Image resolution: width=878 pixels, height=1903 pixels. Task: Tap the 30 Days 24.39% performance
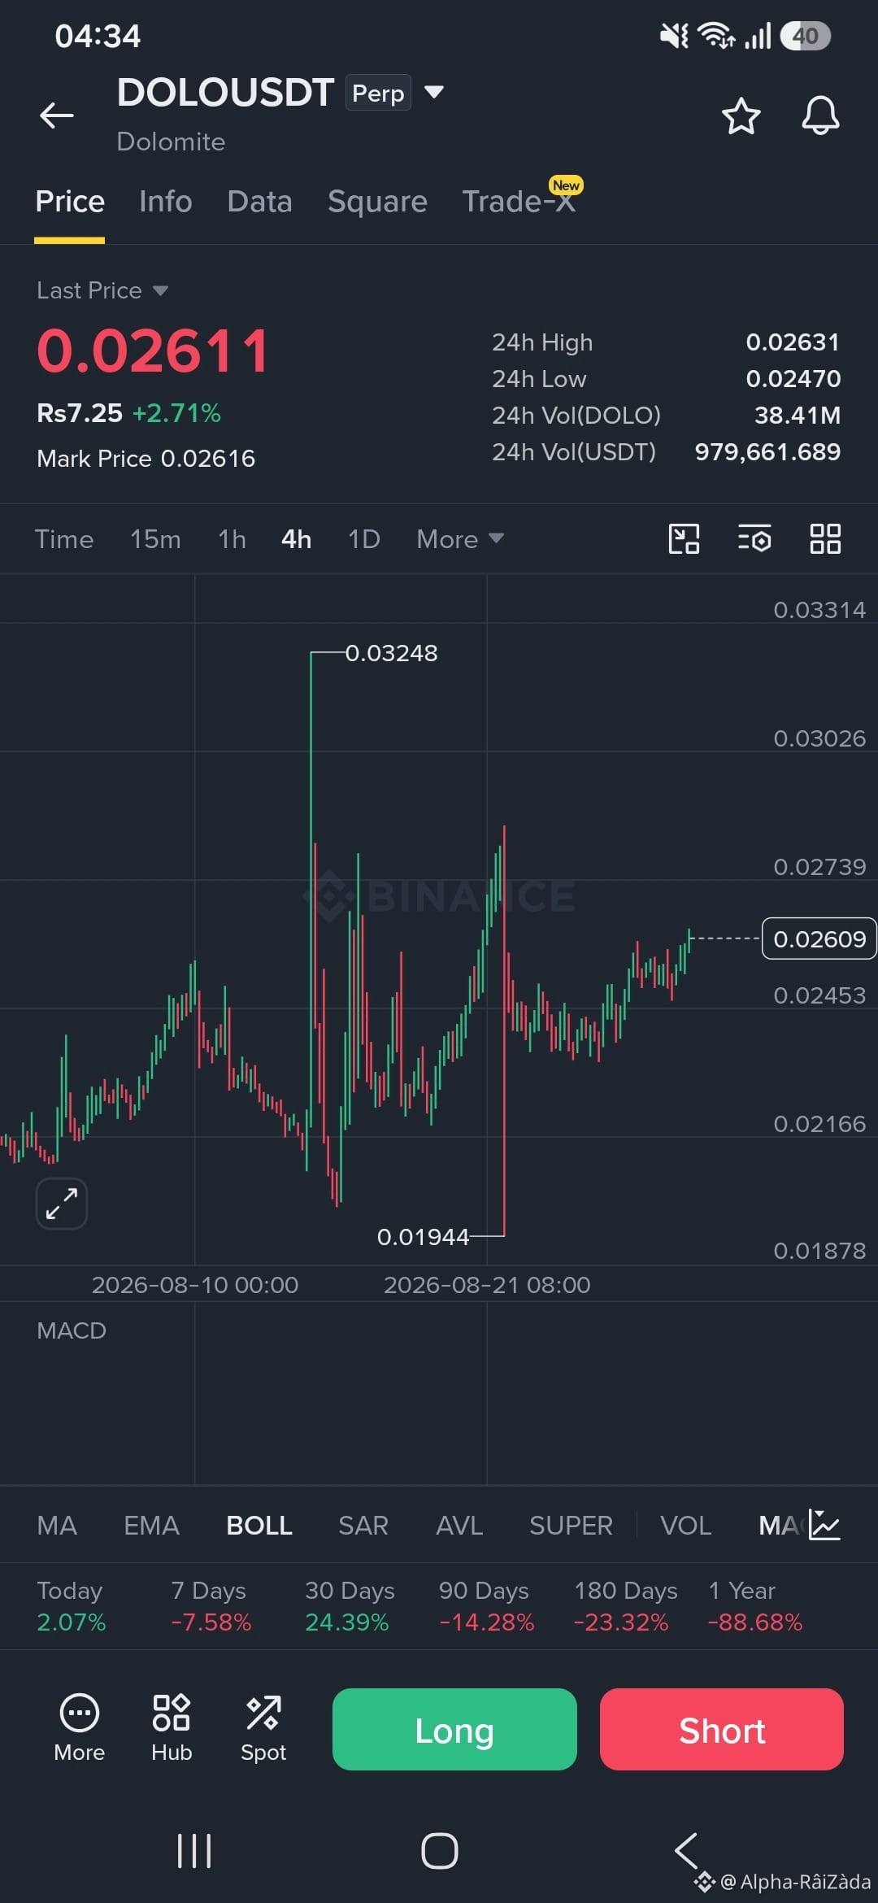(350, 1606)
